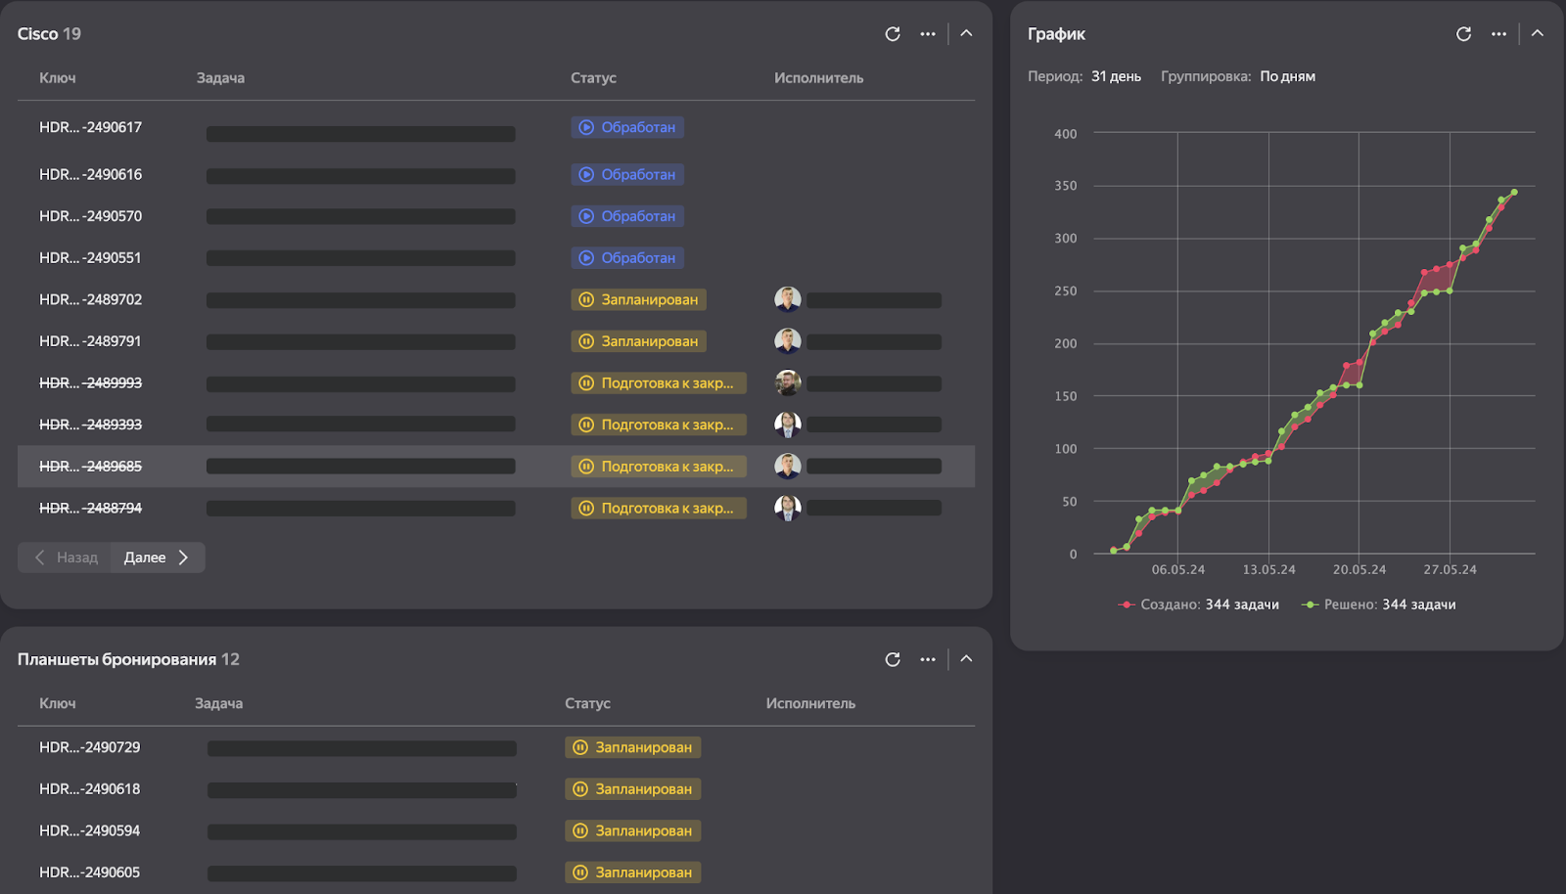Collapse the График widget
The image size is (1566, 894).
coord(1538,33)
